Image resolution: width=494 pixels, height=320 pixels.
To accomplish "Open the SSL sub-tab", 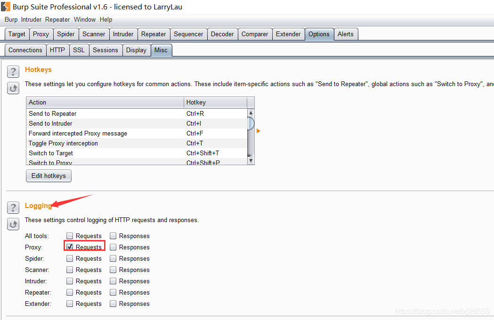I will [x=79, y=50].
